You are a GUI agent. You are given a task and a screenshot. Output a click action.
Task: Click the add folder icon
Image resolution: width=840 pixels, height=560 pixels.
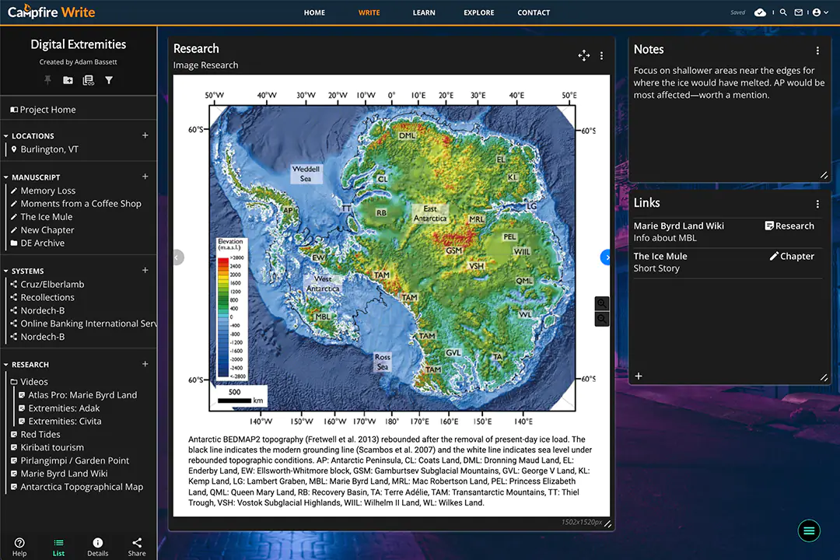point(68,80)
